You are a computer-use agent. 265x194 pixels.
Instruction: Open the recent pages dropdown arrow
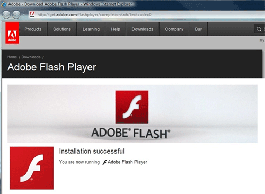(23, 14)
